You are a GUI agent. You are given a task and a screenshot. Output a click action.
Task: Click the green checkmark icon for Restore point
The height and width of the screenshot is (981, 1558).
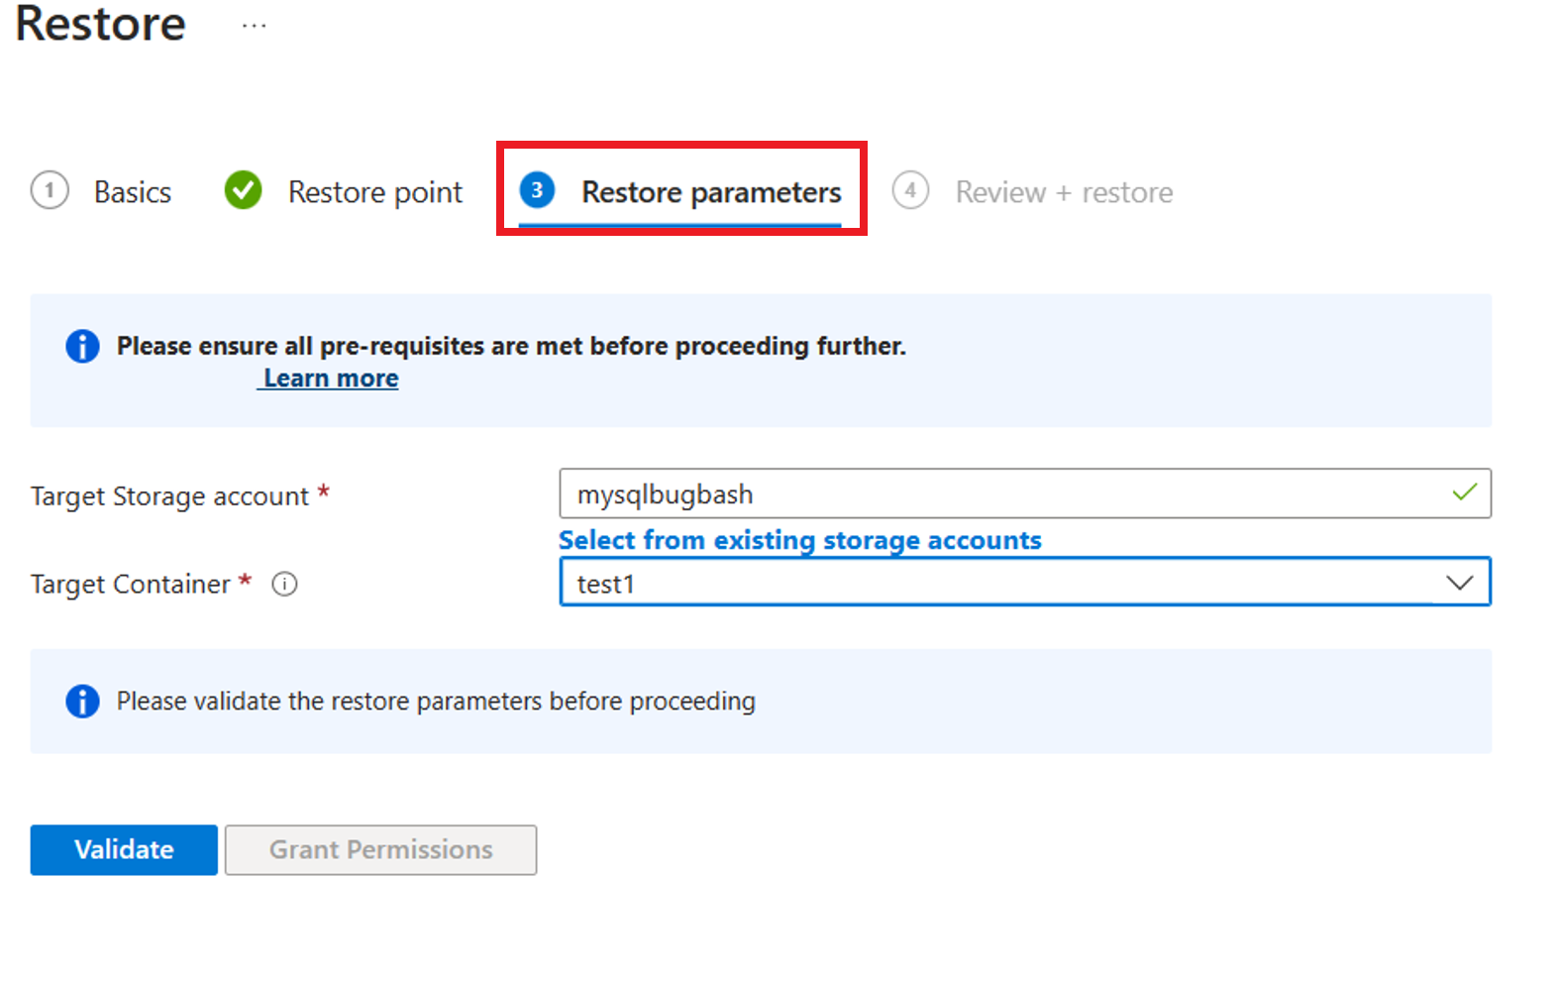243,190
